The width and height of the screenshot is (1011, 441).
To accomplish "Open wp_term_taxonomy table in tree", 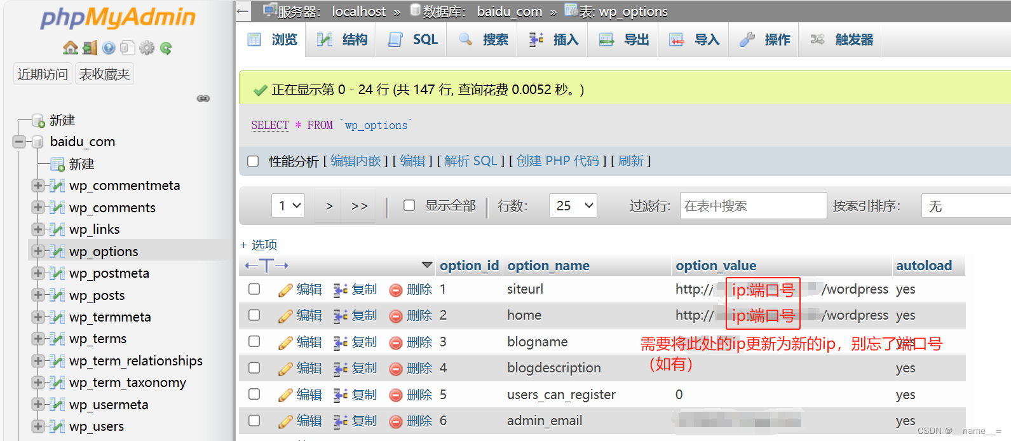I will 128,383.
